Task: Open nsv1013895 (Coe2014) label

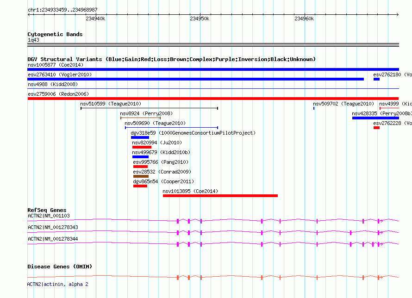Action: coord(190,191)
